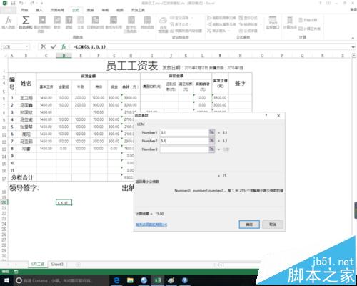The width and height of the screenshot is (357, 286).
Task: Click Trace Precedents in formula auditing
Action: 221,18
